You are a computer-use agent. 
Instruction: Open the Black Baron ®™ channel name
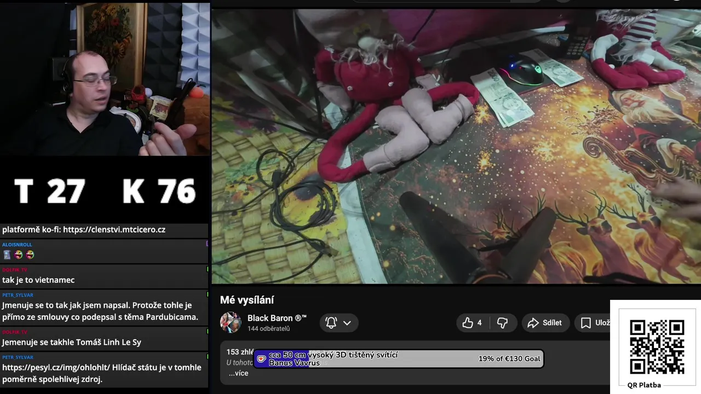click(x=277, y=318)
